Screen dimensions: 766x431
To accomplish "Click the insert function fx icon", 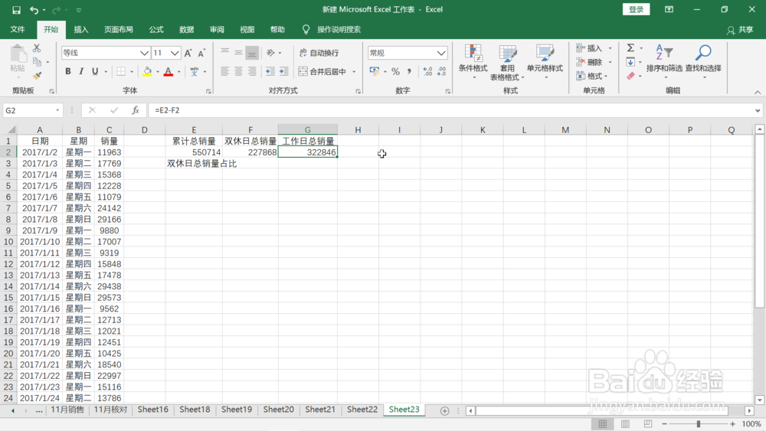I will [136, 110].
